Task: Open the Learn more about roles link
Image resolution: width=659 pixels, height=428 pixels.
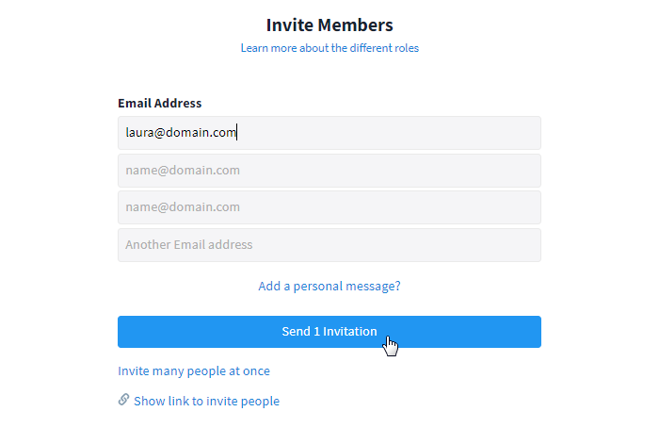Action: tap(329, 48)
